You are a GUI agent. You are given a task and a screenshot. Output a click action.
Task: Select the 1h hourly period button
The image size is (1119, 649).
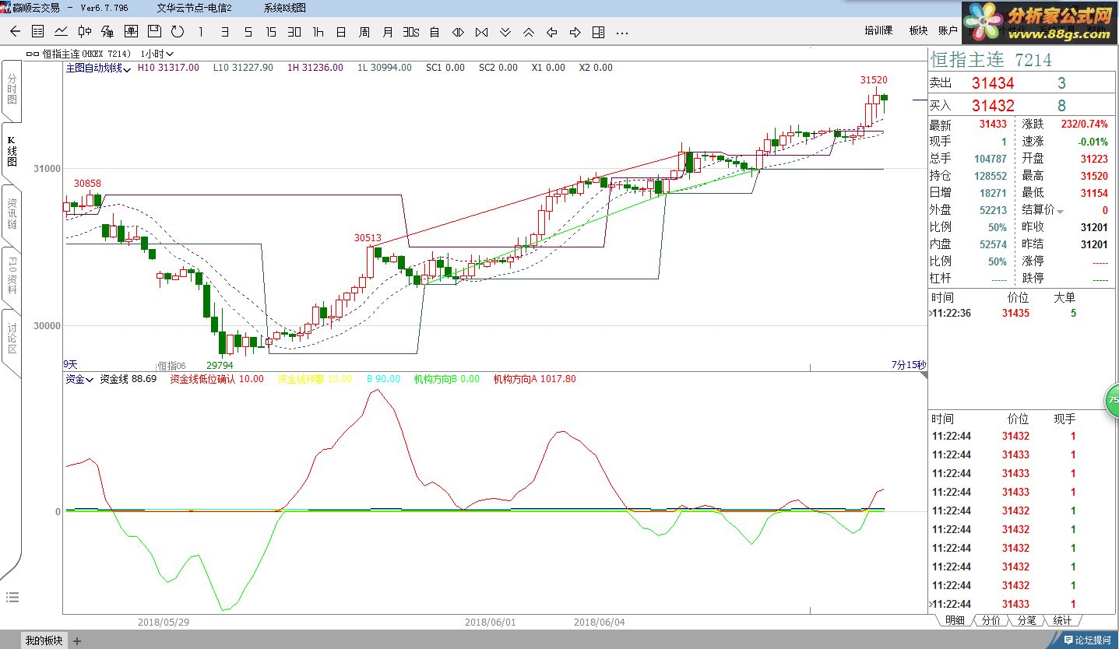(x=318, y=32)
